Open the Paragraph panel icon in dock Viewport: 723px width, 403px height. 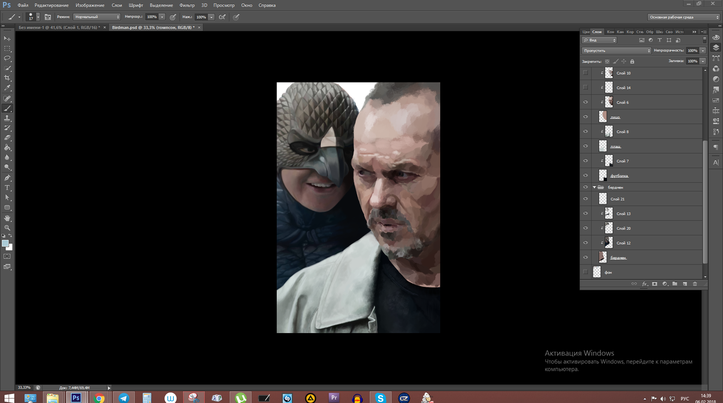[x=716, y=147]
